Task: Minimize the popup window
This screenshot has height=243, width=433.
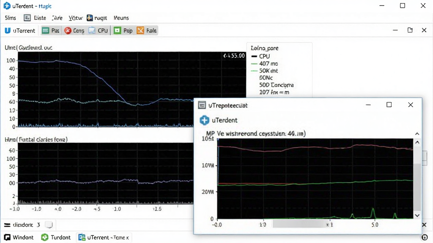Action: point(368,105)
